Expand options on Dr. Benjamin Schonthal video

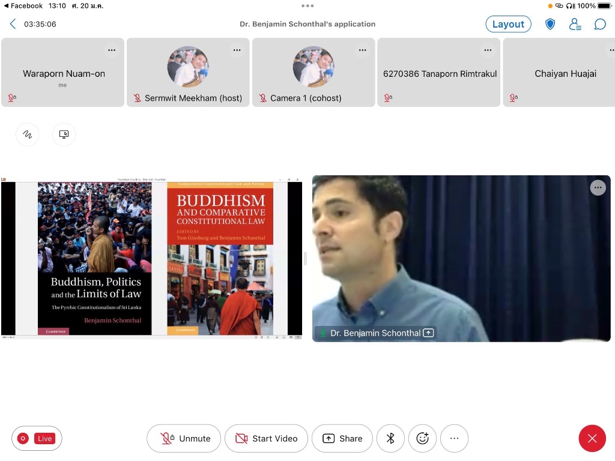(597, 188)
